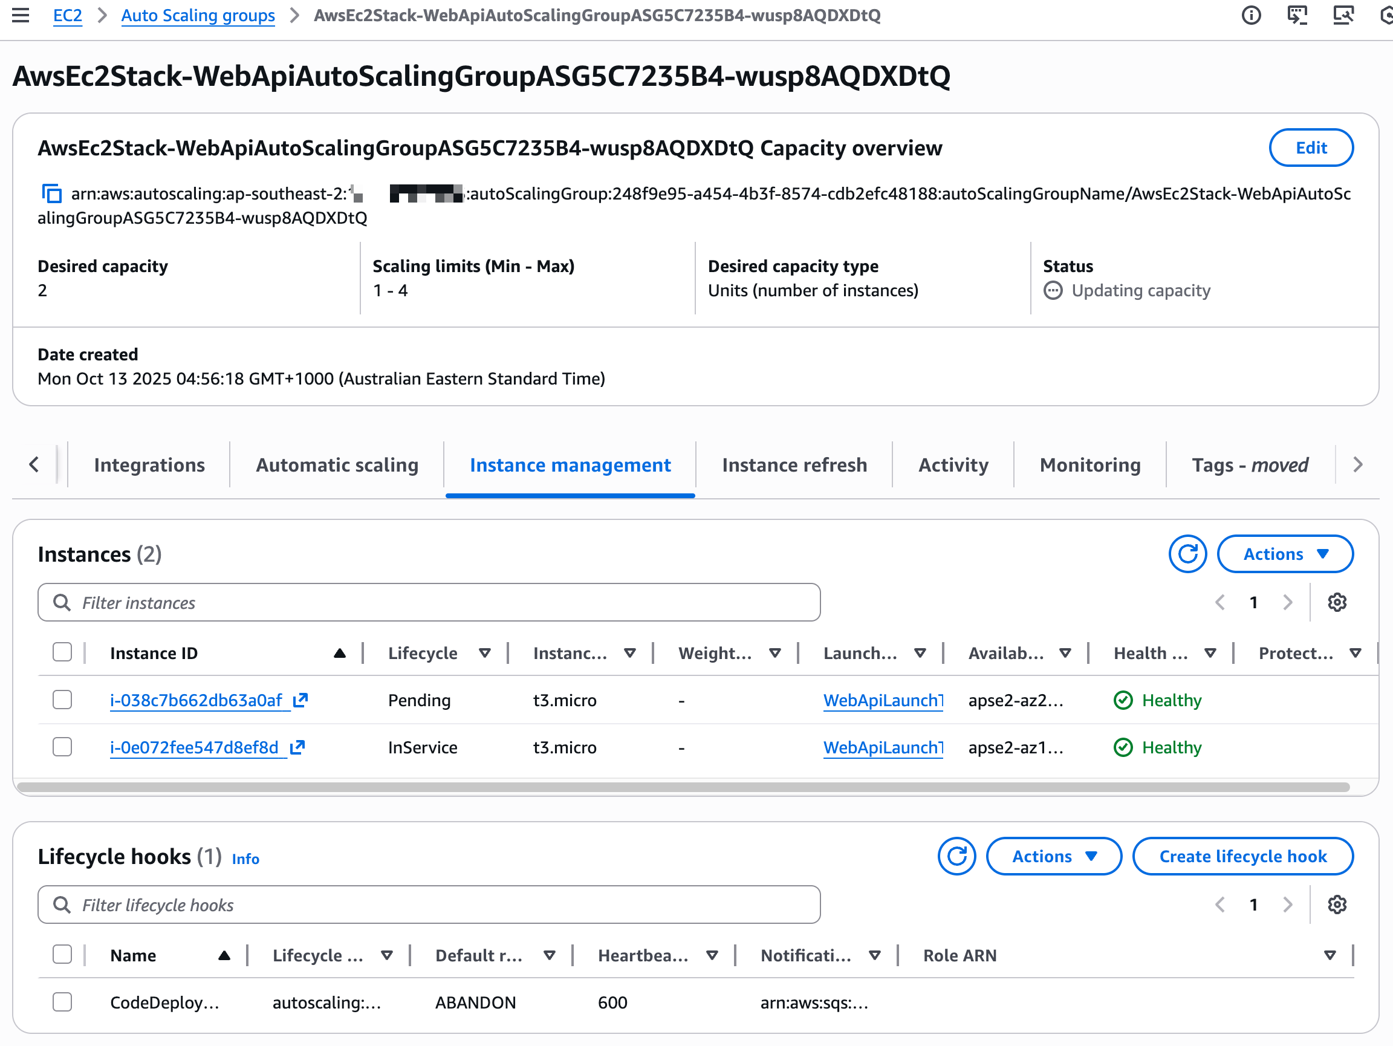
Task: Open Instances table preferences gear
Action: click(x=1337, y=602)
